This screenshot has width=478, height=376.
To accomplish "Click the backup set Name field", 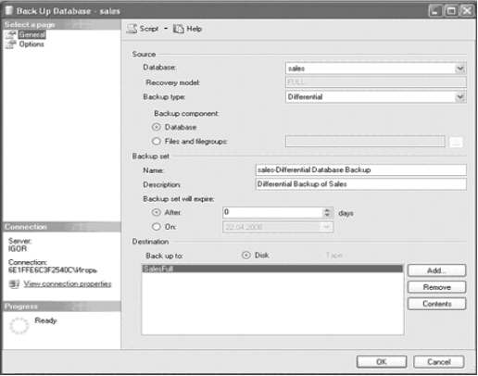I will (x=361, y=169).
